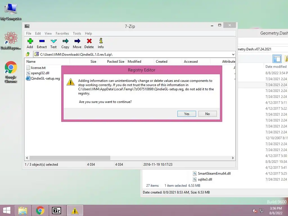Open the Favorites menu
288x216 pixels.
pos(62,33)
